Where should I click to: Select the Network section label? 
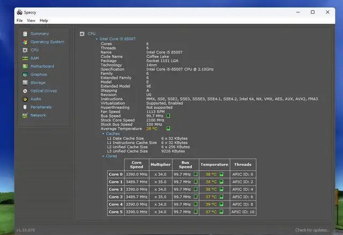point(38,115)
